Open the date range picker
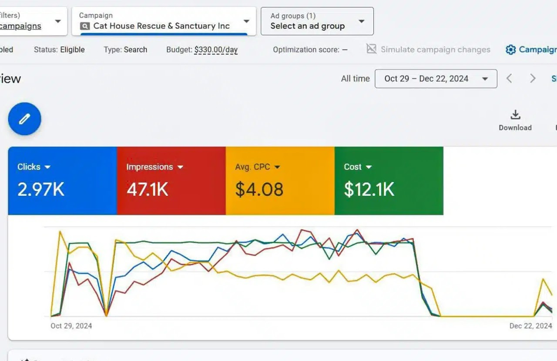 click(x=436, y=79)
